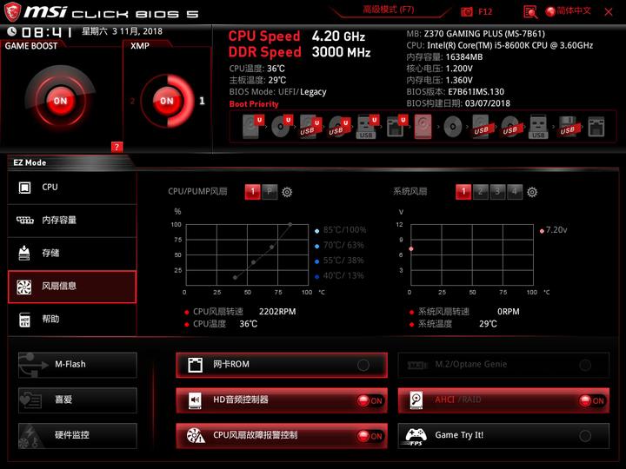Select first UEFI hard disk boot device
The width and height of the screenshot is (626, 469).
click(253, 127)
